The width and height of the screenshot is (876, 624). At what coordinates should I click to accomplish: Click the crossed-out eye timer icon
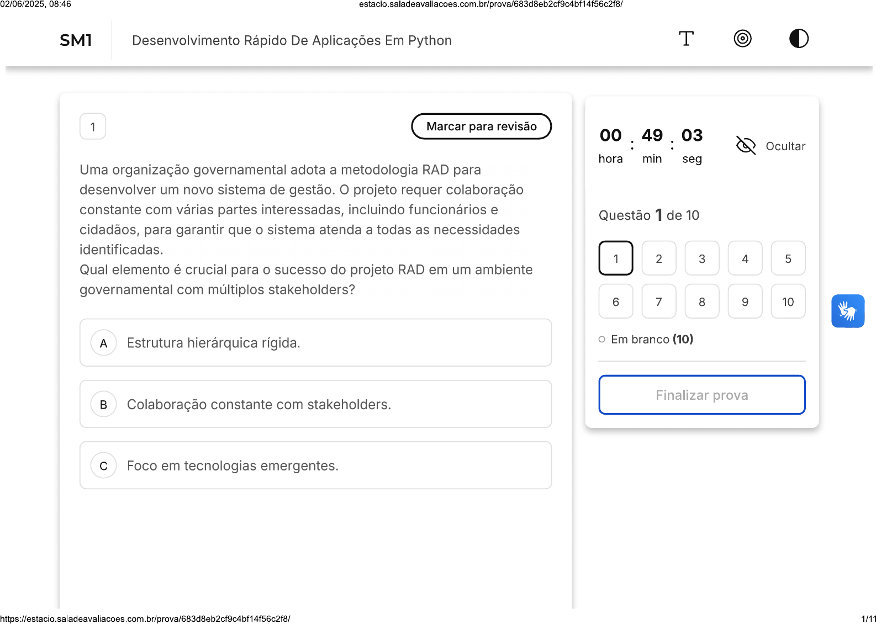coord(746,146)
